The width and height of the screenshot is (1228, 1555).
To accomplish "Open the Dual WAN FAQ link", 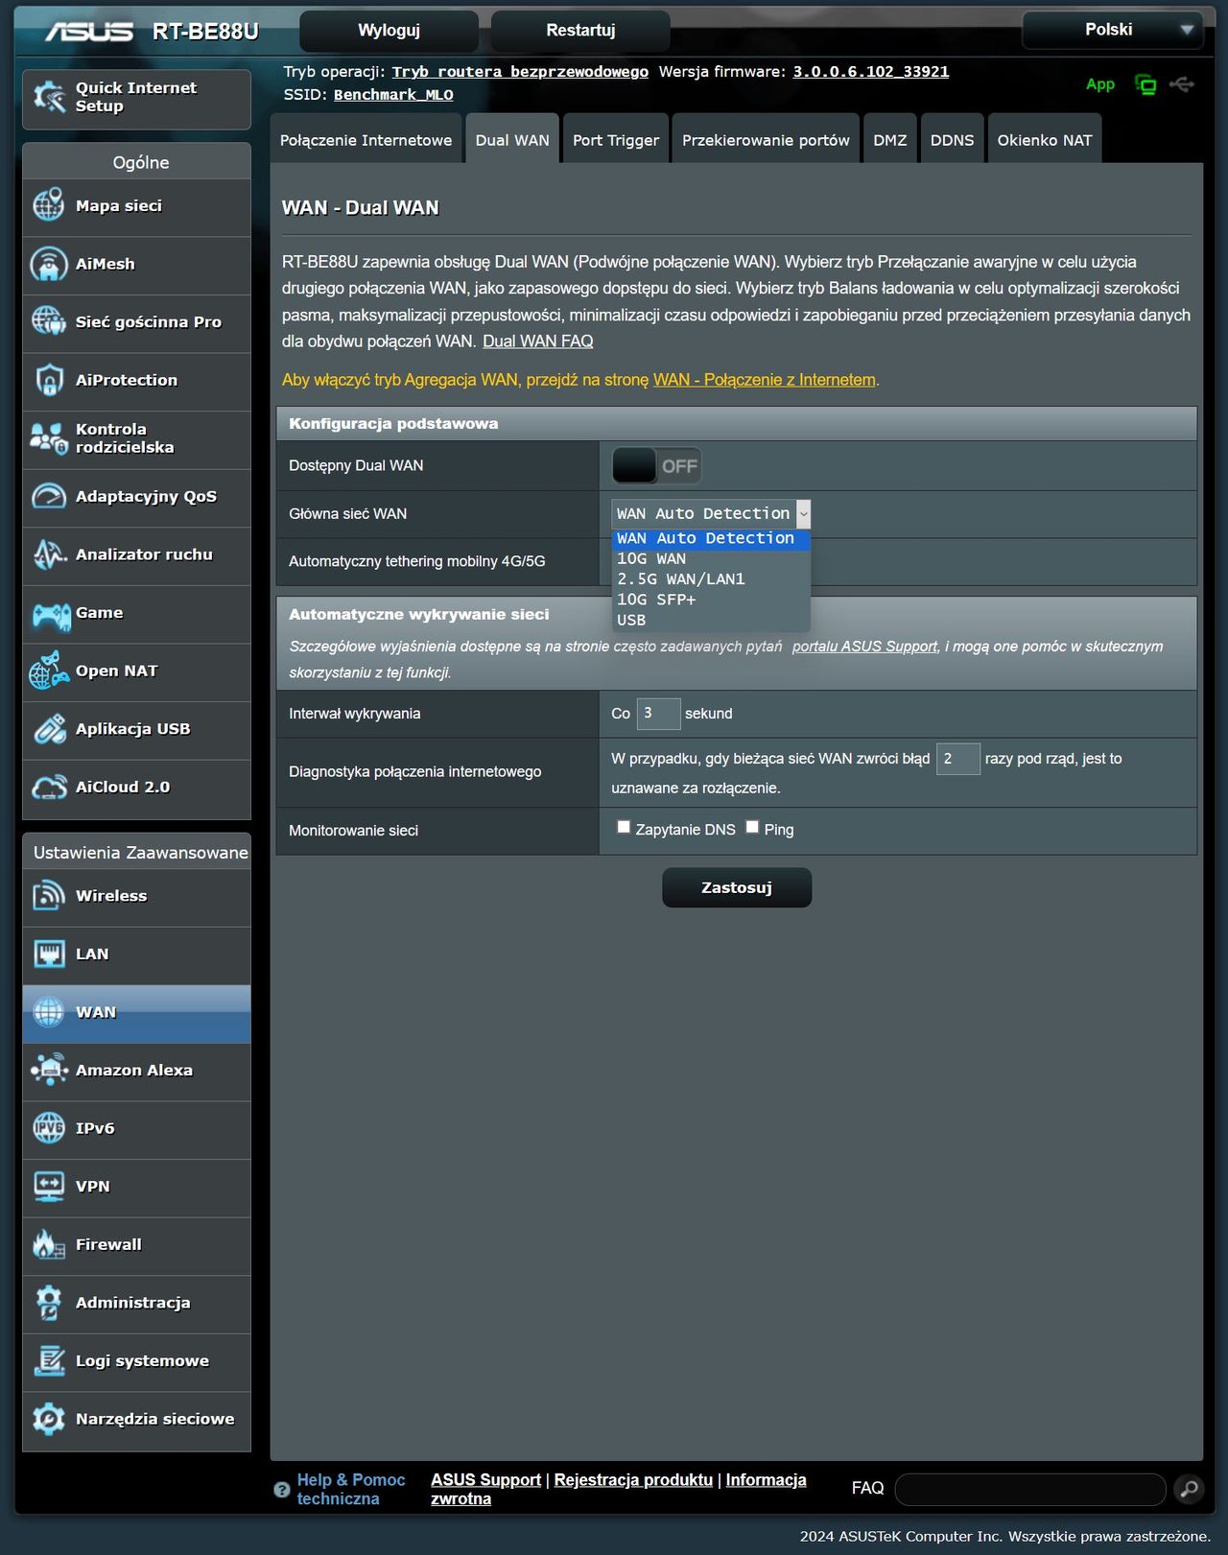I will 538,342.
